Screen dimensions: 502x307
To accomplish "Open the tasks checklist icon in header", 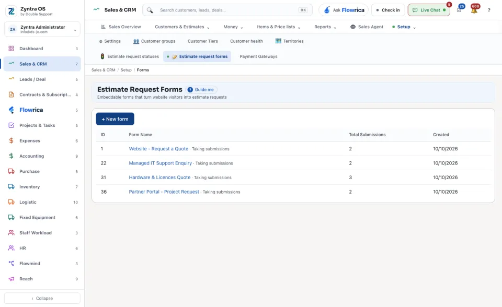I will [459, 10].
